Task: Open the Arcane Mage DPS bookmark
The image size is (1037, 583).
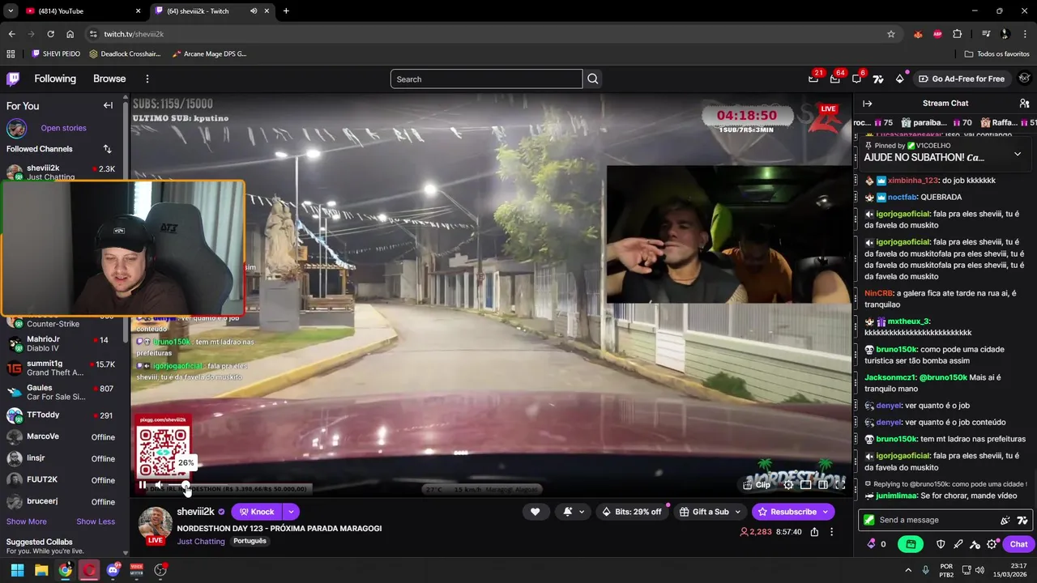Action: (209, 54)
